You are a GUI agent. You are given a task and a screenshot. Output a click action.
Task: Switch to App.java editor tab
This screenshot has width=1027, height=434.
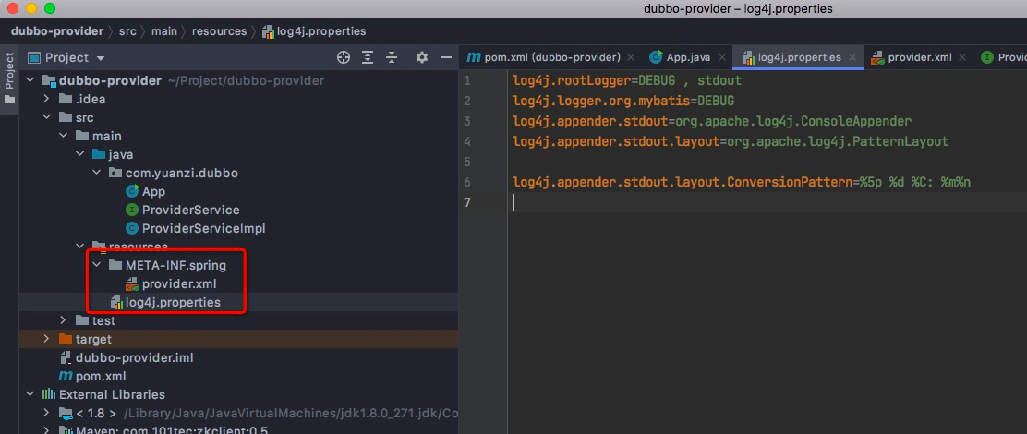pyautogui.click(x=688, y=57)
